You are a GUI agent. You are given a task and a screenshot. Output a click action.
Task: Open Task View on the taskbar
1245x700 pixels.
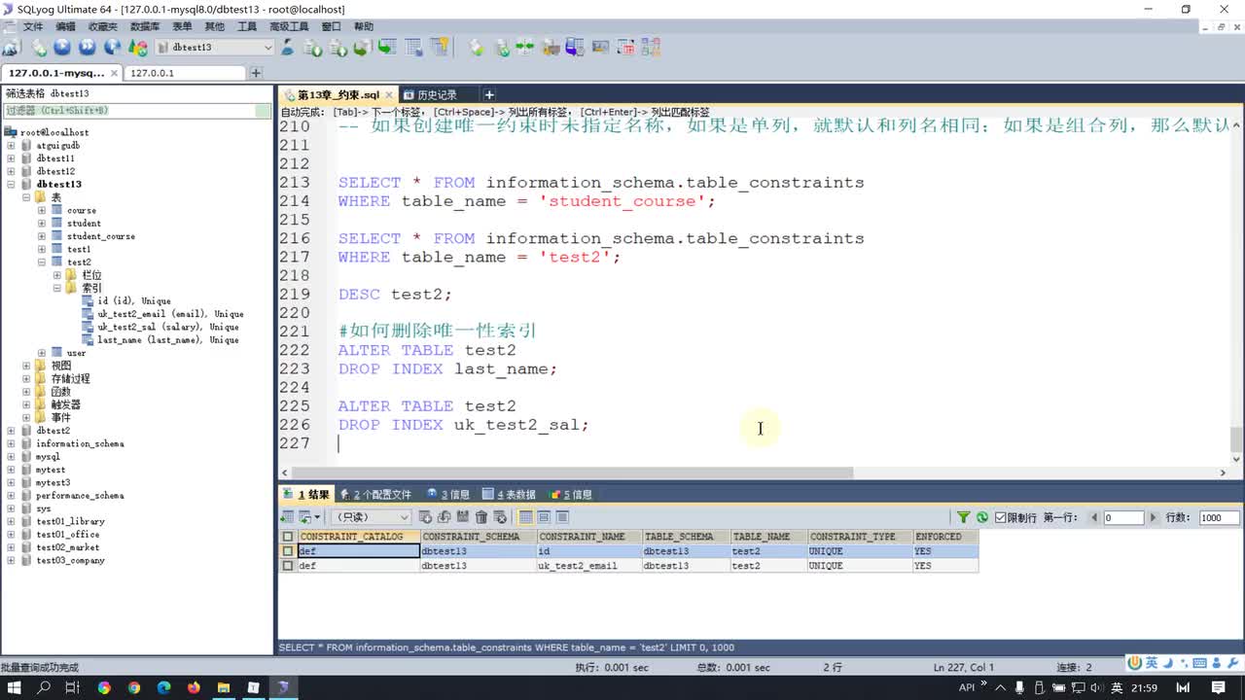click(73, 687)
